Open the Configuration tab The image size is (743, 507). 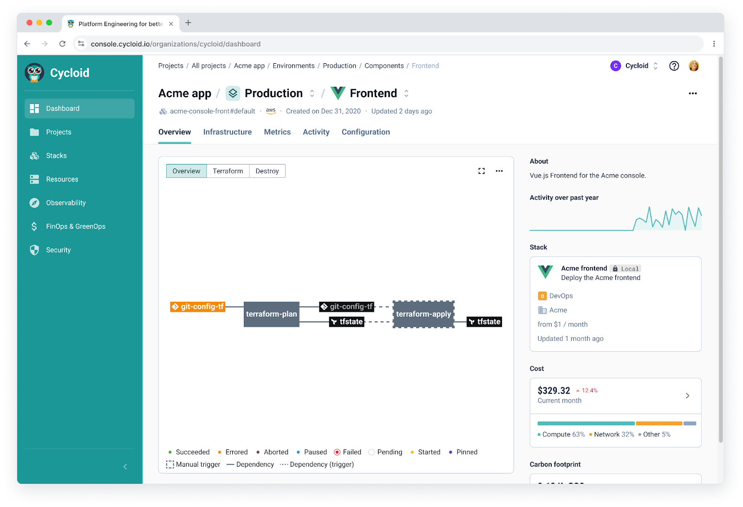(365, 132)
